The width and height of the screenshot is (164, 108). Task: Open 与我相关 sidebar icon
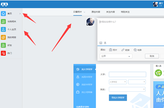[x=4, y=22]
